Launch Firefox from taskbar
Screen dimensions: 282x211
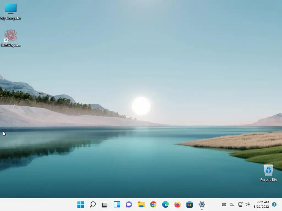point(177,204)
